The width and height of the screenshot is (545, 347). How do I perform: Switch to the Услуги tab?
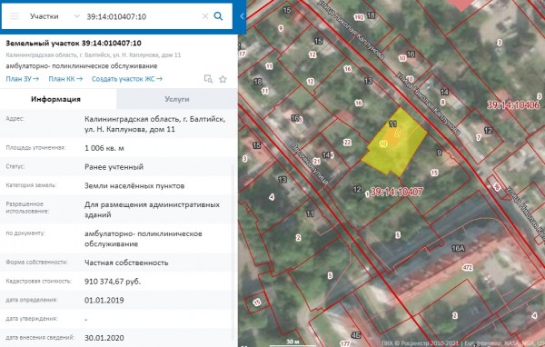click(x=177, y=99)
